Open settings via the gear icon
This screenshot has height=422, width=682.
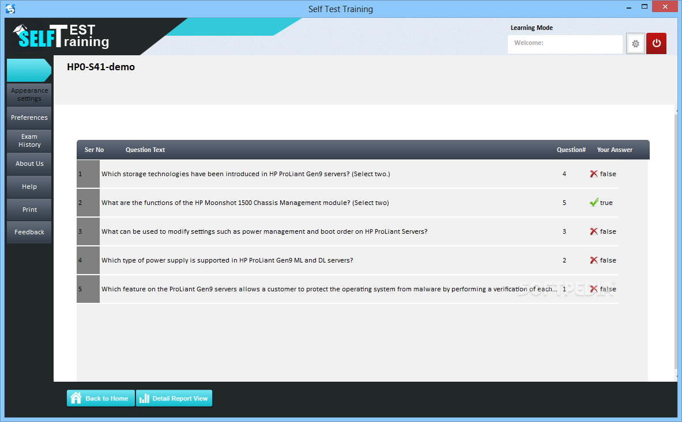[x=635, y=43]
